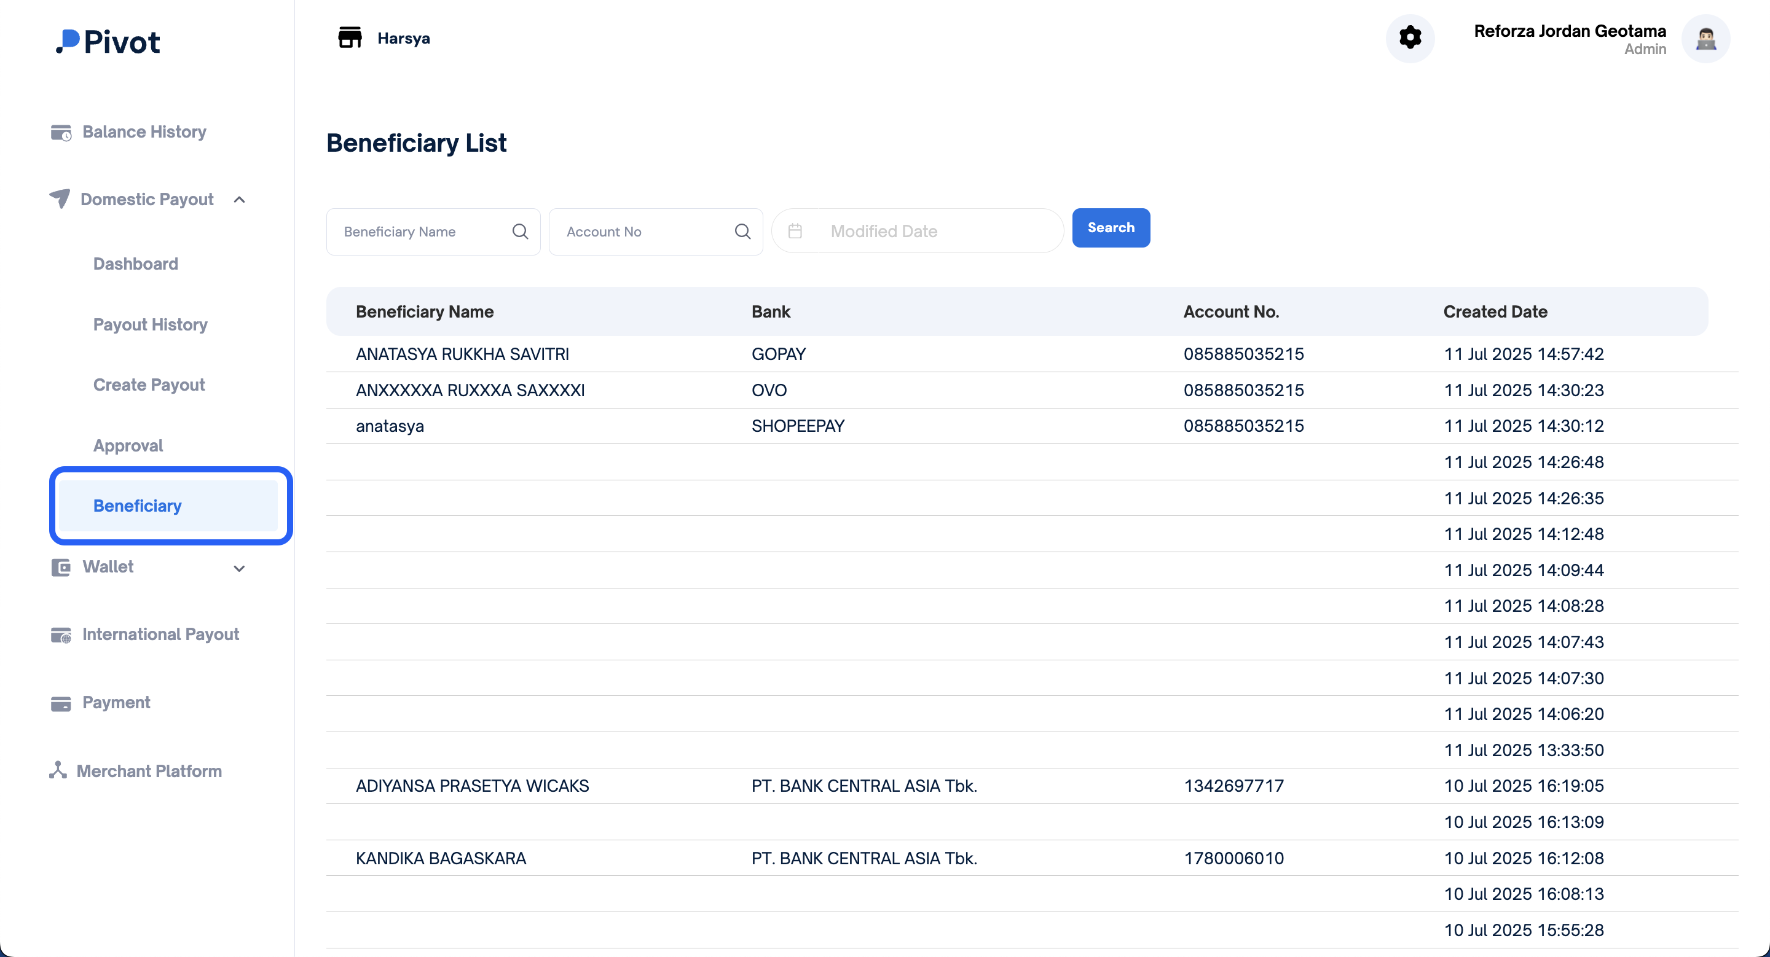Click the Modified Date calendar icon
This screenshot has height=957, width=1770.
(795, 232)
